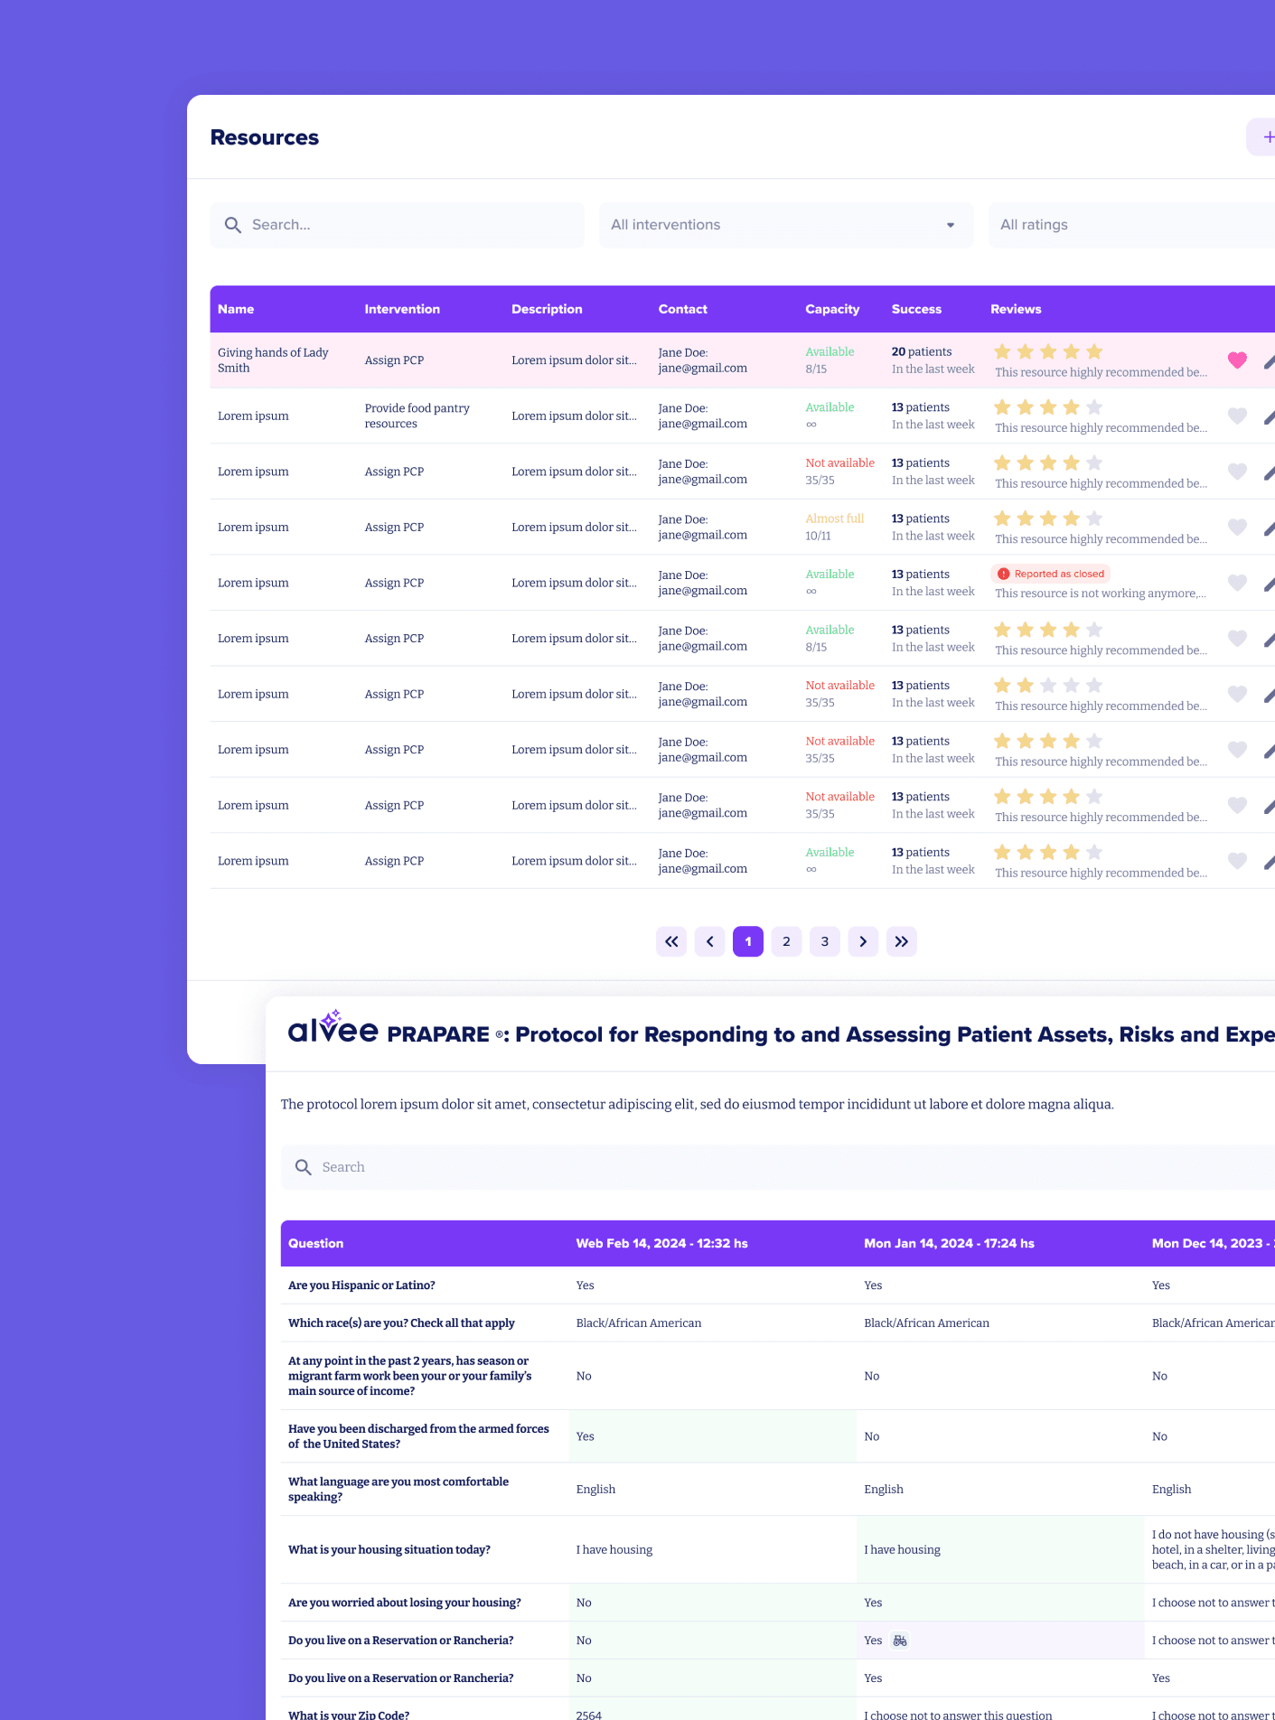1275x1720 pixels.
Task: Click 'What is your housing situation today?'
Action: [x=389, y=1549]
